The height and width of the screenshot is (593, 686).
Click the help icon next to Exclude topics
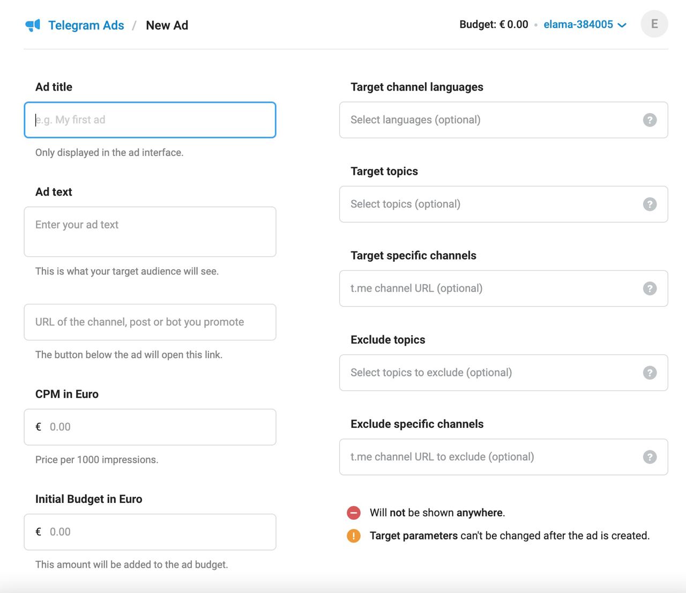click(650, 373)
